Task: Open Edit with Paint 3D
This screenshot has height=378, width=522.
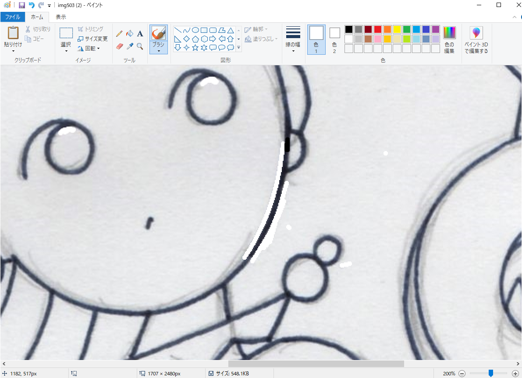Action: click(x=476, y=40)
